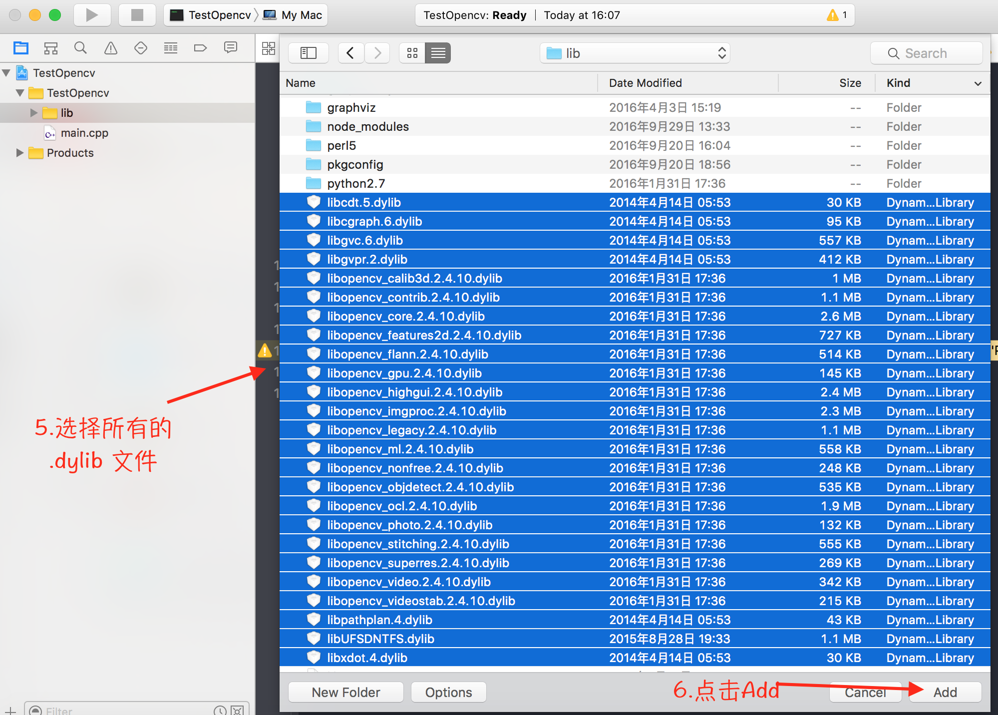Open the lib folder path dropdown
998x715 pixels.
[x=635, y=53]
